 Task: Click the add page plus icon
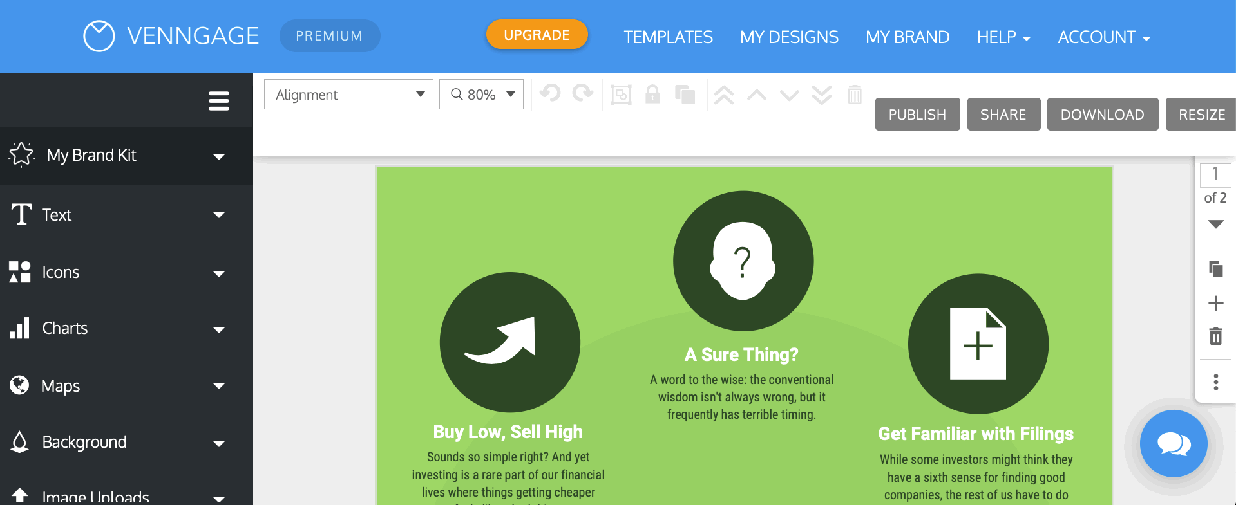pos(1215,303)
